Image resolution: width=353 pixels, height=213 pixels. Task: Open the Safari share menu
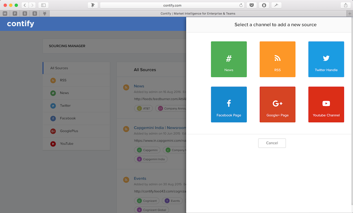click(345, 5)
